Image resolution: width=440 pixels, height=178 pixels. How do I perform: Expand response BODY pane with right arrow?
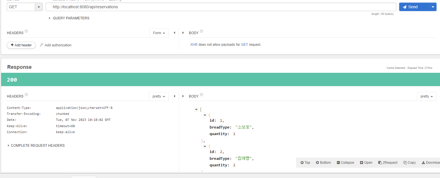coord(183,96)
